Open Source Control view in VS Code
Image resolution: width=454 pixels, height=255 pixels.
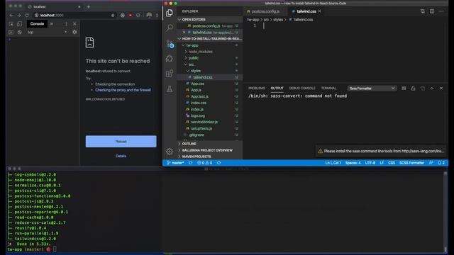(170, 44)
